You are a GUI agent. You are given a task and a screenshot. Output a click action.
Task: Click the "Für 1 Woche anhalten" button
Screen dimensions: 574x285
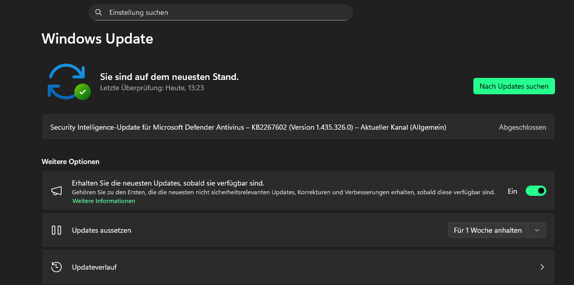488,230
